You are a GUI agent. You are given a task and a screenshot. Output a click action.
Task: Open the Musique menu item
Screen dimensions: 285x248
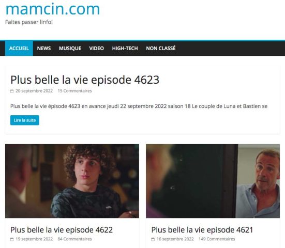[x=70, y=48]
